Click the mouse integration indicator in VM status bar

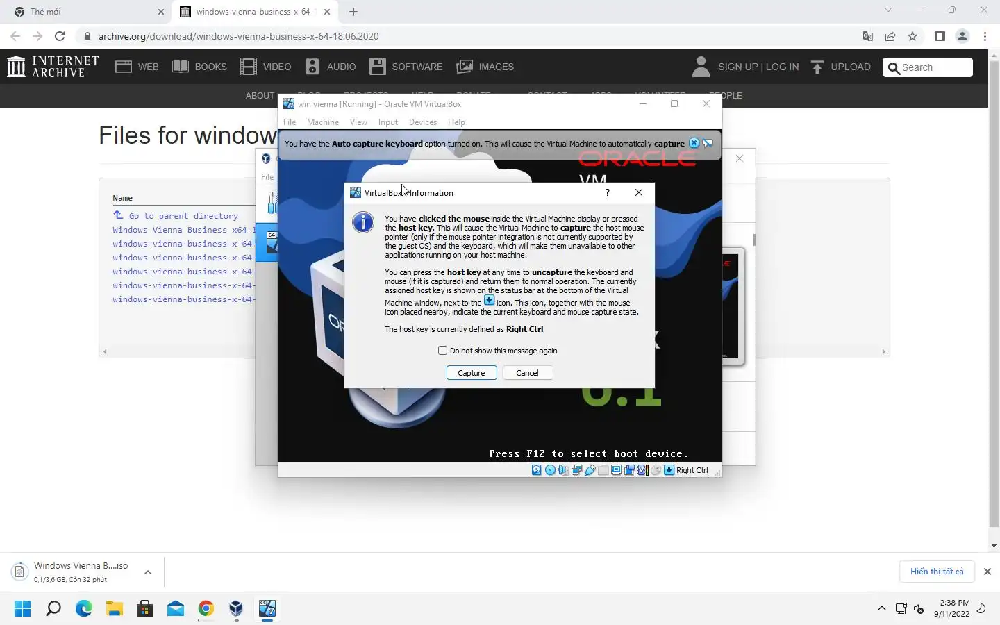coord(656,470)
